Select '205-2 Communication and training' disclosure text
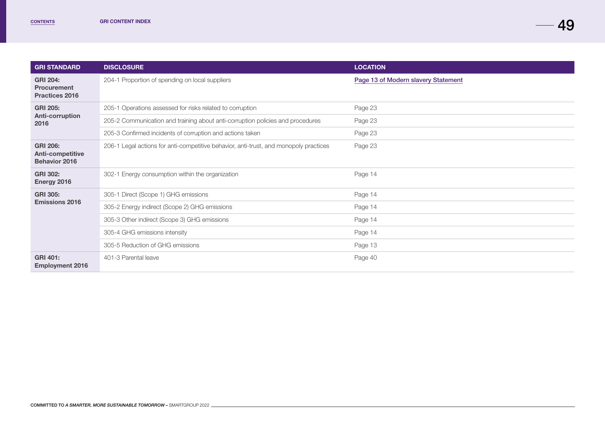605x428 pixels. tap(212, 121)
